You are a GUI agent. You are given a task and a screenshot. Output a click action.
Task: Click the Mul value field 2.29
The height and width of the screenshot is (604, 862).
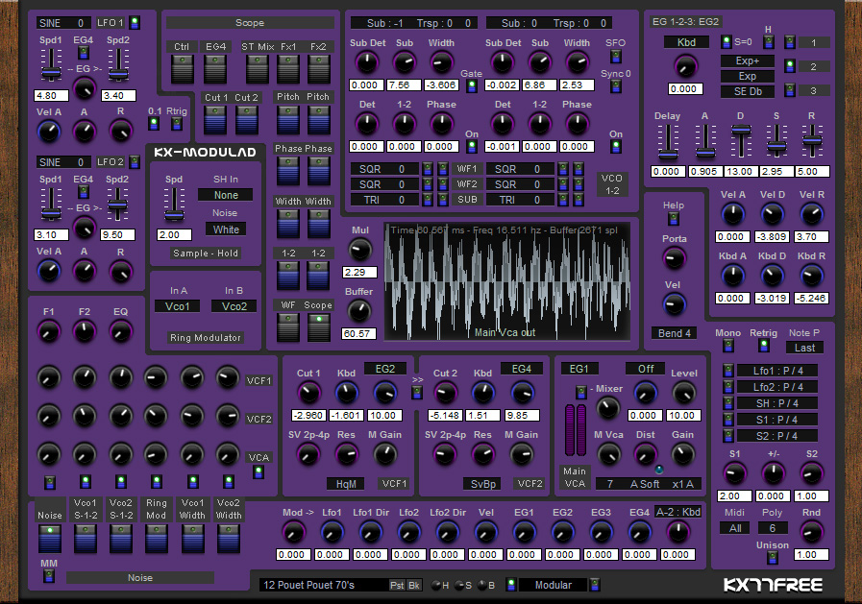click(360, 273)
